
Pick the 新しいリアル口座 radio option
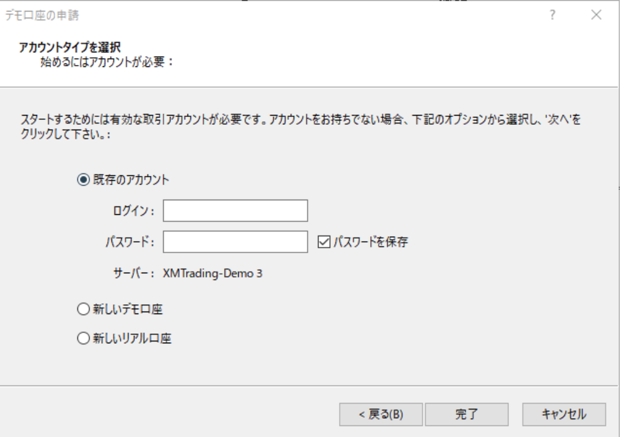point(83,339)
